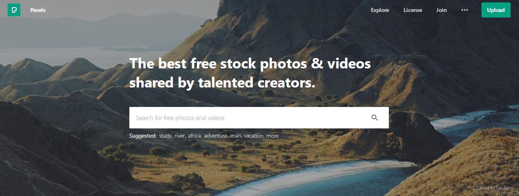Click the hero headline about free stock photos
Viewport: 519px width, 196px height.
tap(250, 73)
